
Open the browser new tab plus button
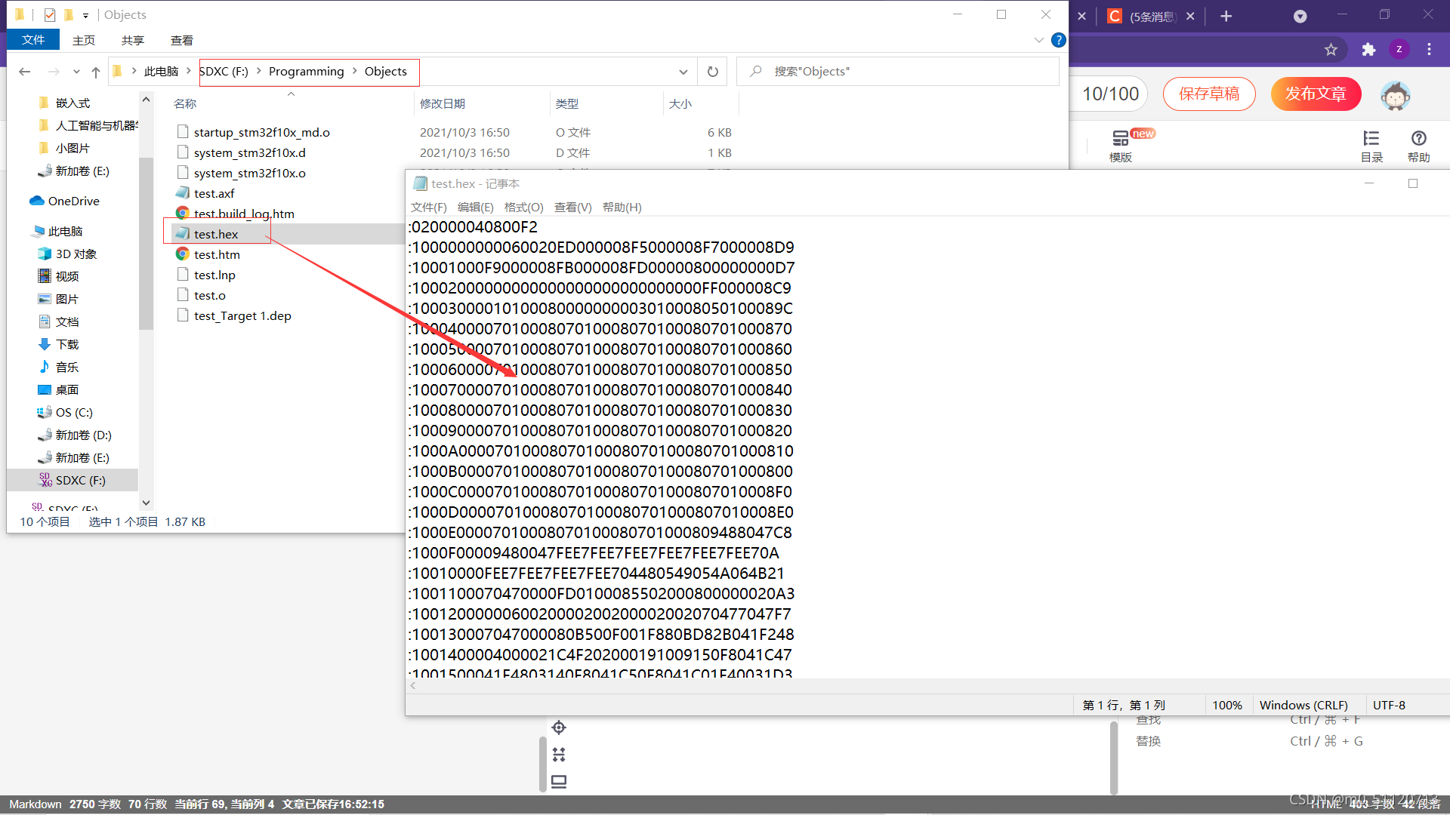tap(1226, 16)
